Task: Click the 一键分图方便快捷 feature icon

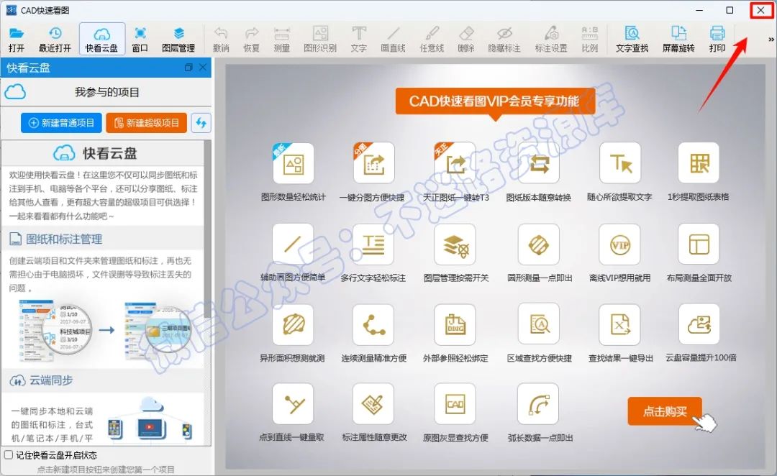Action: click(x=374, y=163)
